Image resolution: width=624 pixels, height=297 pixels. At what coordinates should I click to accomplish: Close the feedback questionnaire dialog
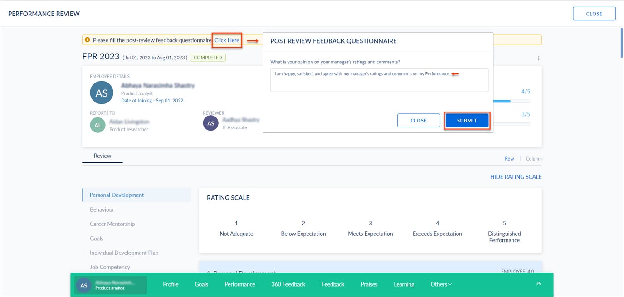pos(419,121)
